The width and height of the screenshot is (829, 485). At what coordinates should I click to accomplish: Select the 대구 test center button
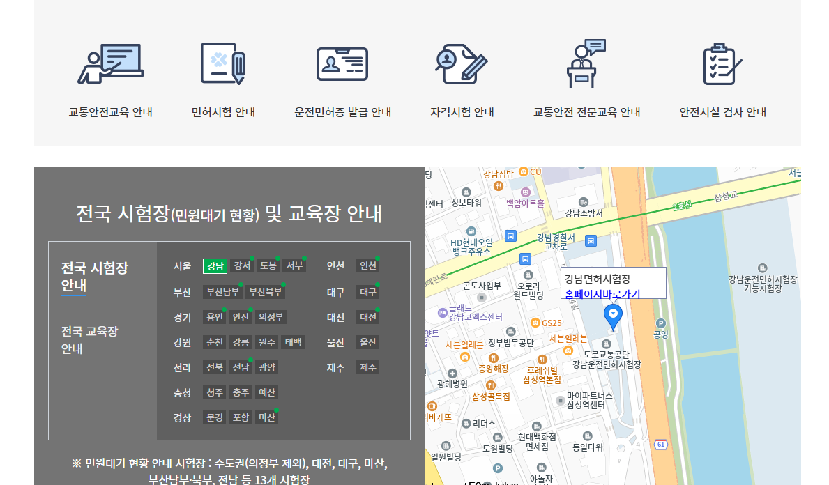(368, 292)
